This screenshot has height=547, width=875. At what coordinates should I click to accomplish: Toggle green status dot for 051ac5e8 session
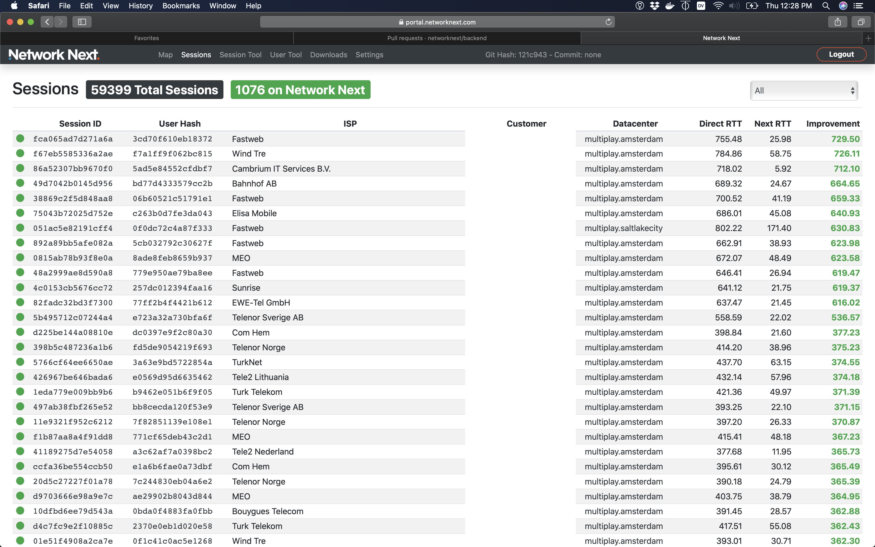pyautogui.click(x=21, y=228)
